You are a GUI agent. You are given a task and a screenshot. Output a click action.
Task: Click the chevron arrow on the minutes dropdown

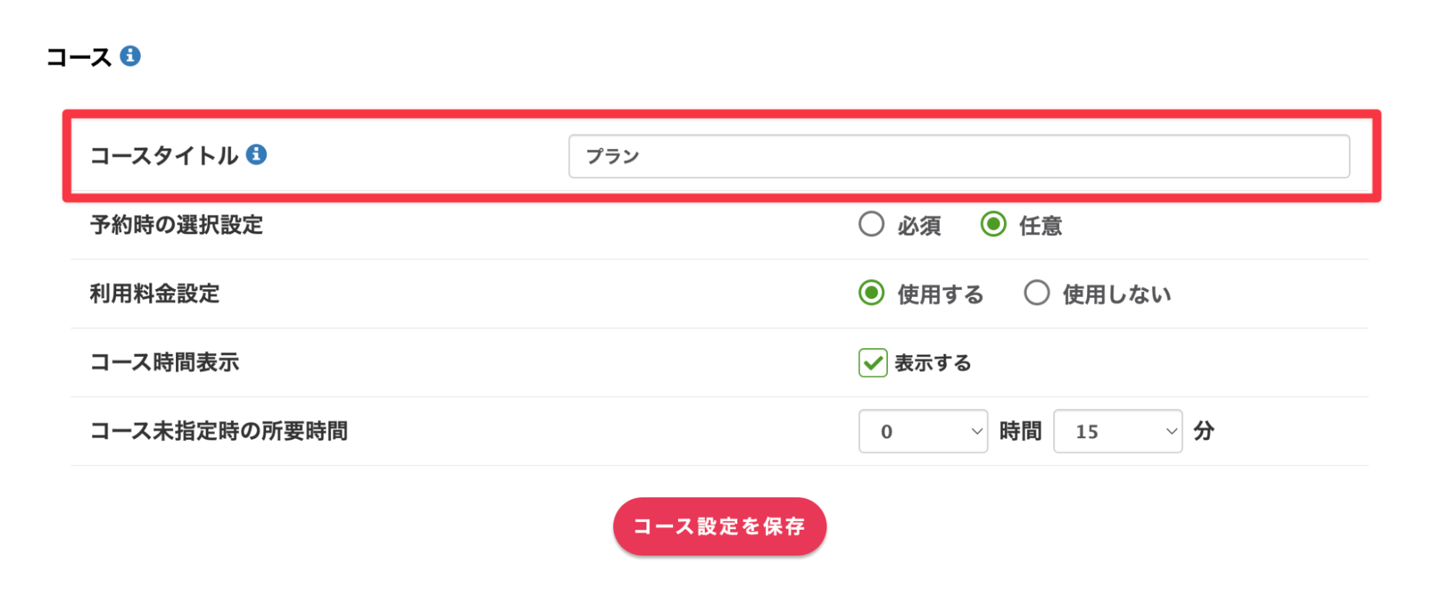click(x=1171, y=431)
